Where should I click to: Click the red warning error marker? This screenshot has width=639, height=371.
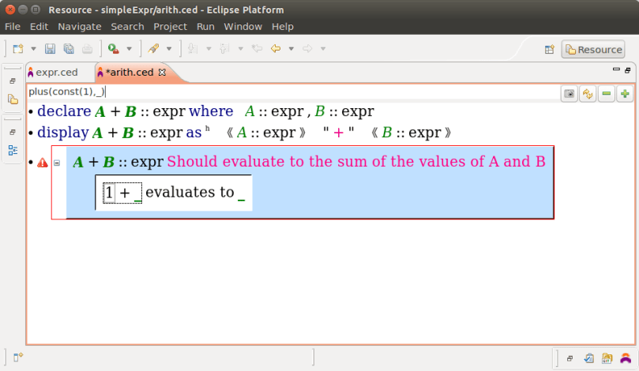pos(43,163)
